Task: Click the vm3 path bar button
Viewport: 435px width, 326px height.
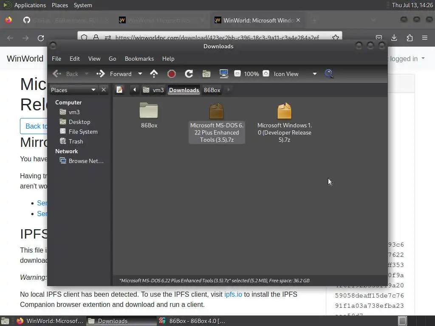Action: 153,90
